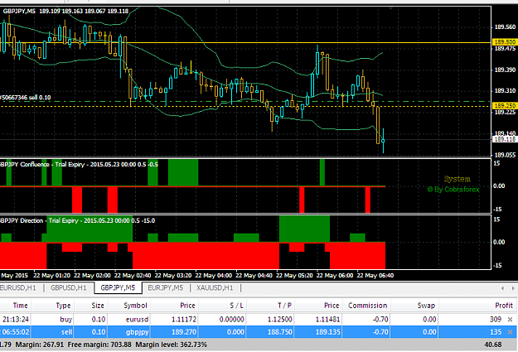Click the Margin level: 362.73% status text
Image resolution: width=518 pixels, height=352 pixels.
[x=171, y=345]
